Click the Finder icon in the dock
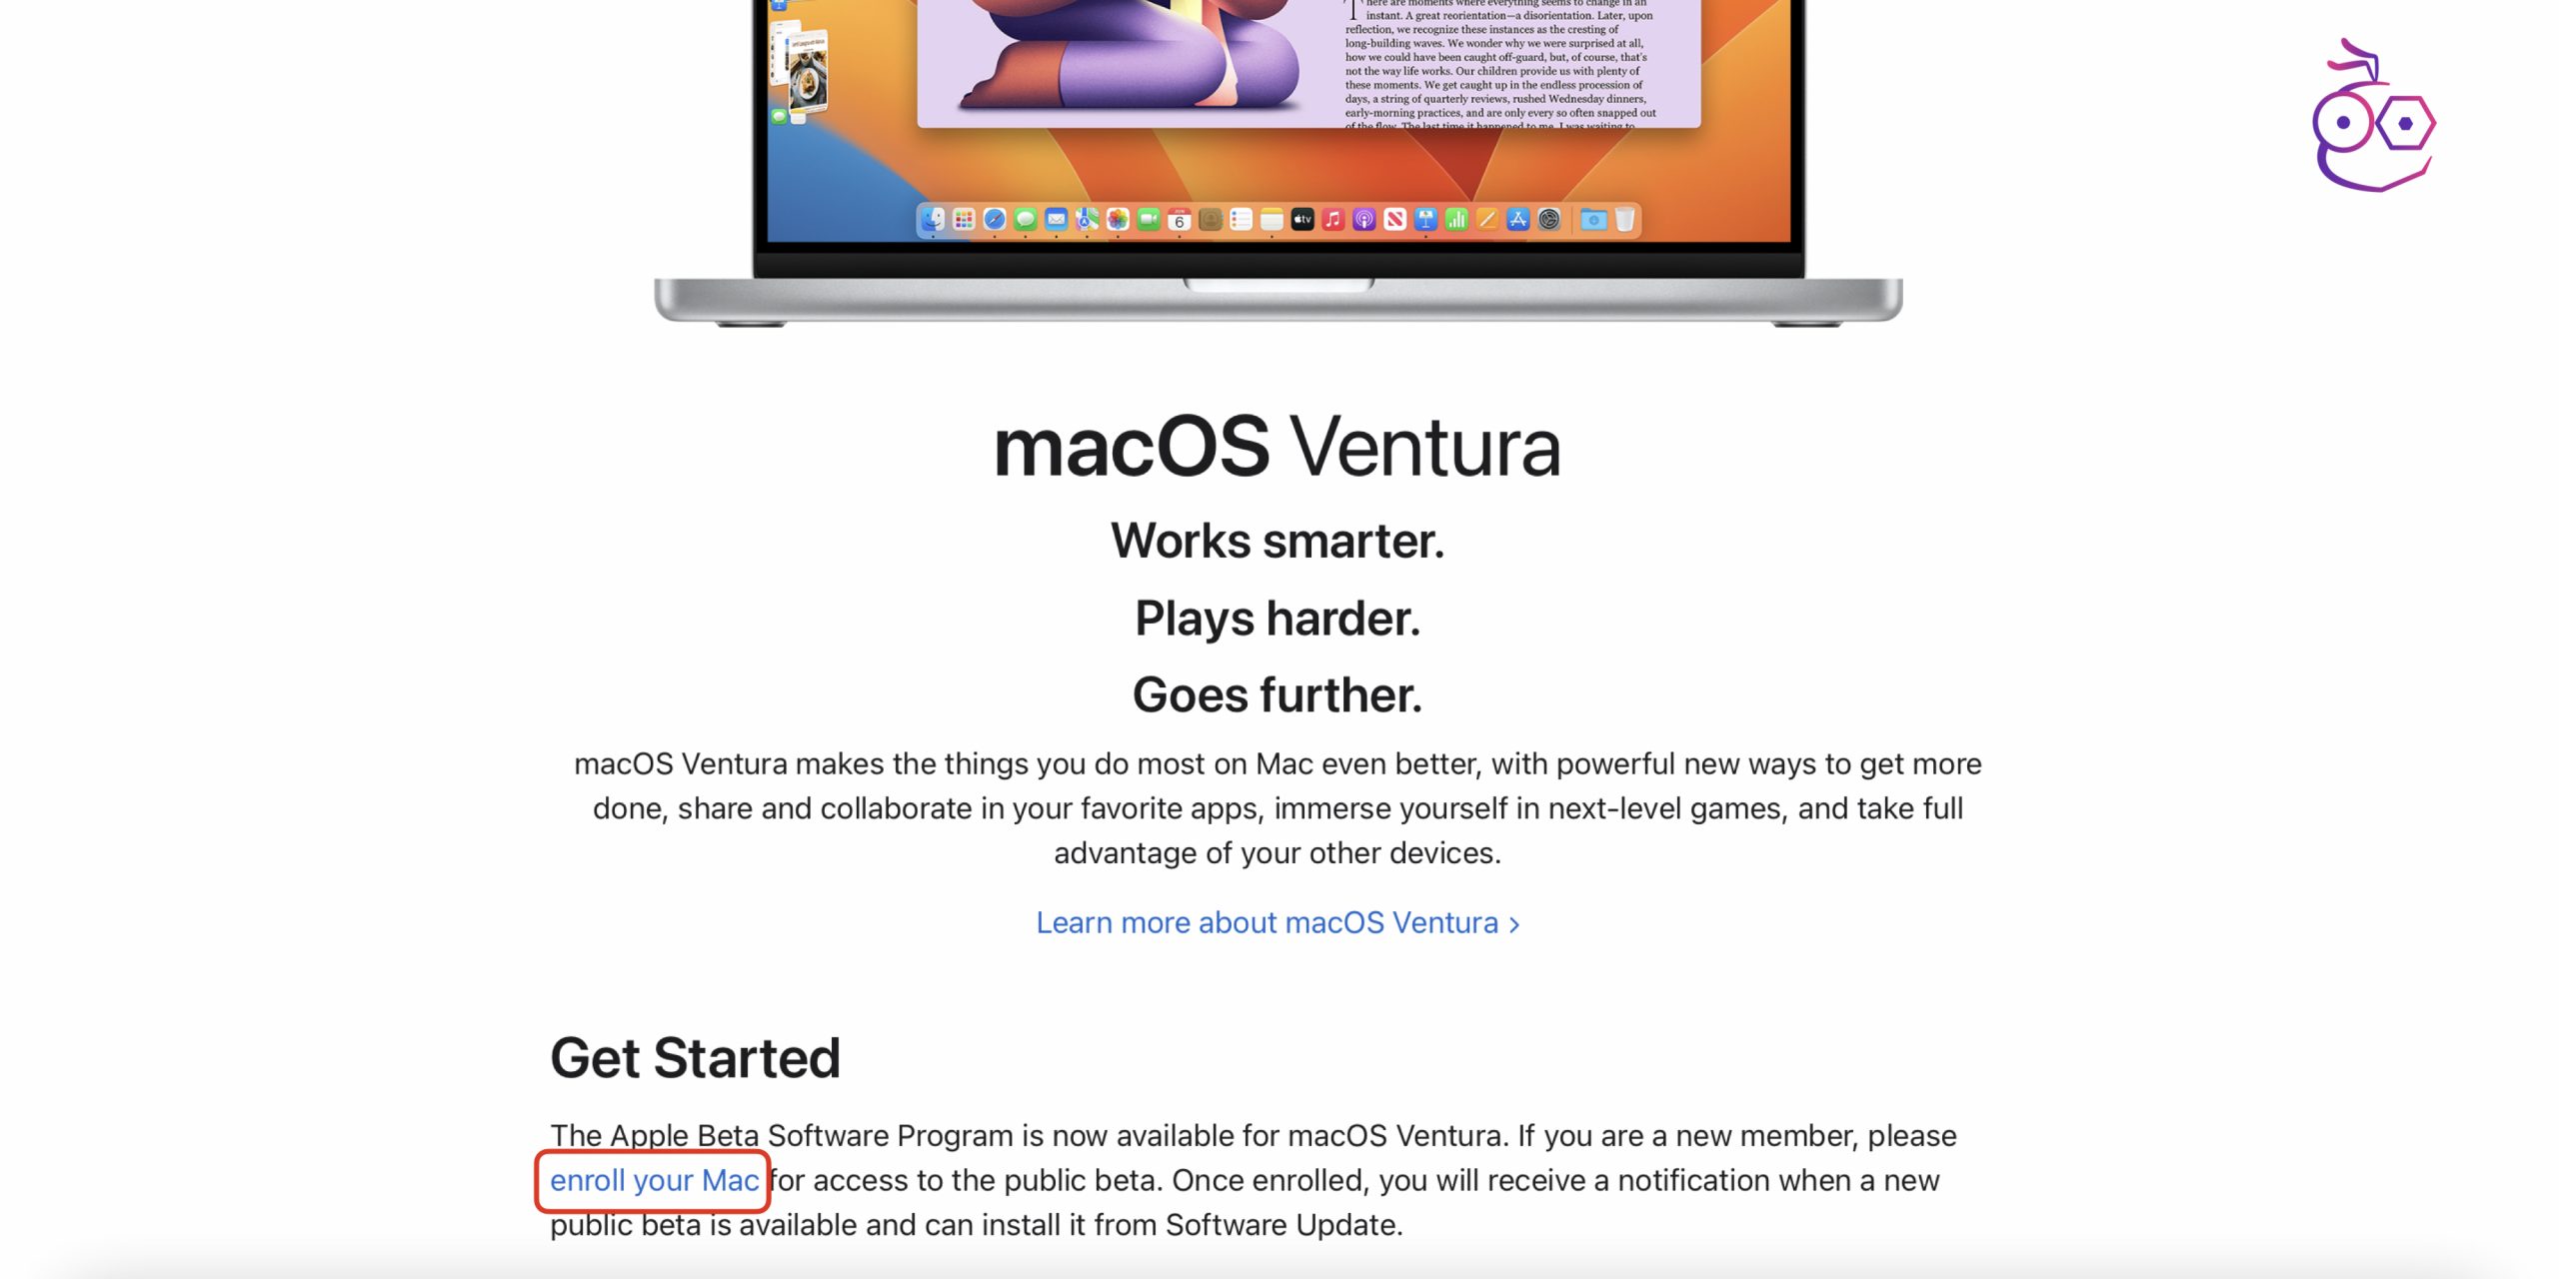The width and height of the screenshot is (2559, 1279). tap(933, 219)
